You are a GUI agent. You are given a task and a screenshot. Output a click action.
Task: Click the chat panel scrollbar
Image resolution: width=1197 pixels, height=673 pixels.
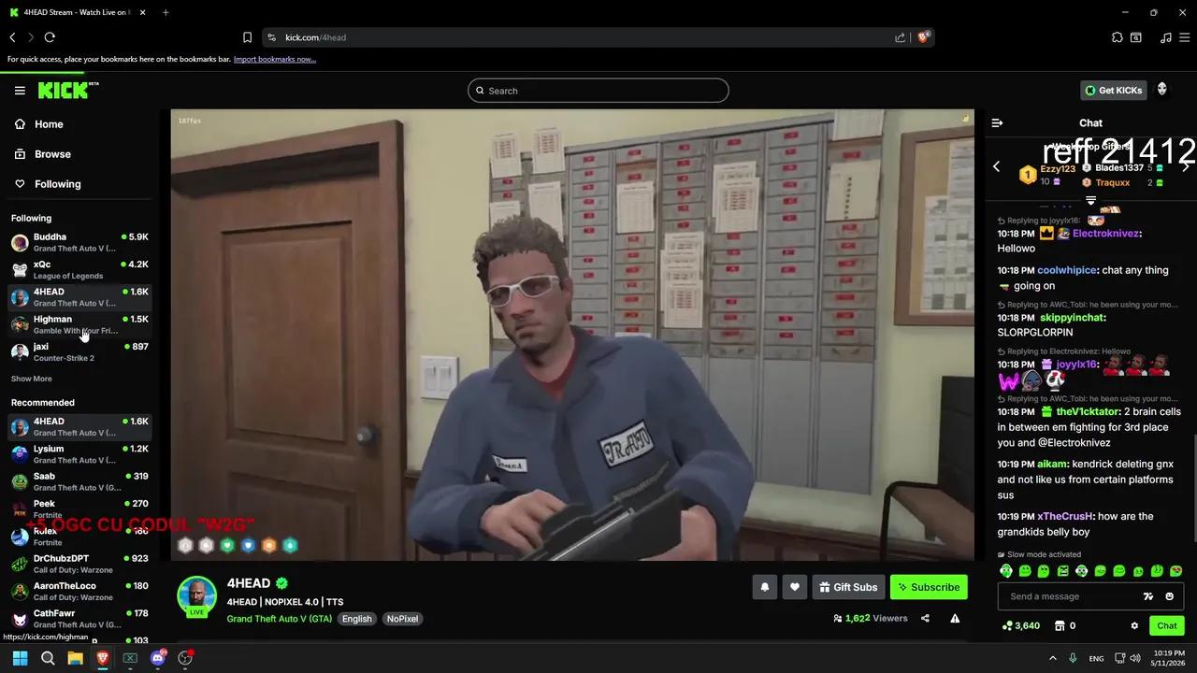click(x=1193, y=488)
